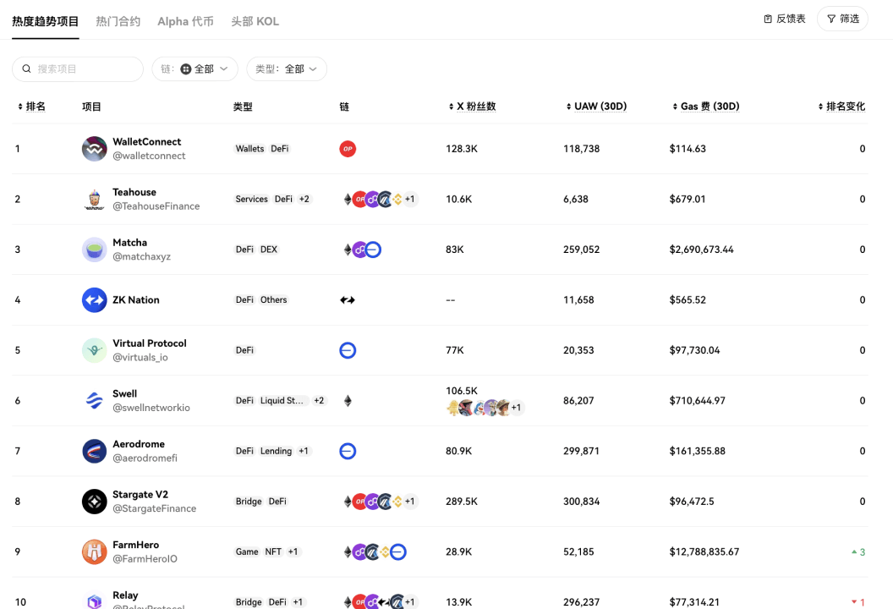Viewport: 893px width, 609px height.
Task: Click the Matcha green cup logo
Action: [94, 250]
